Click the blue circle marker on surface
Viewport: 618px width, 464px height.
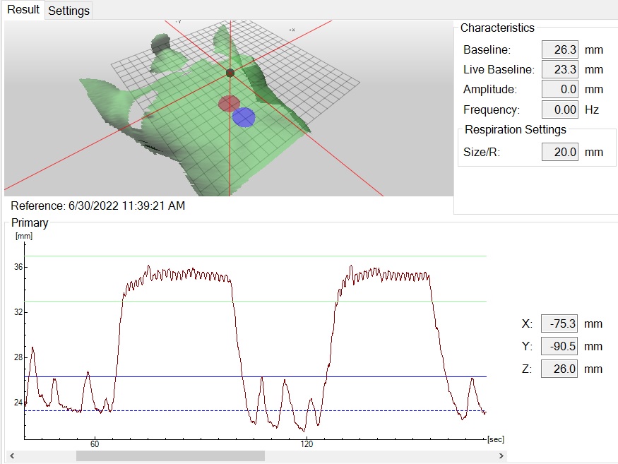(x=244, y=117)
